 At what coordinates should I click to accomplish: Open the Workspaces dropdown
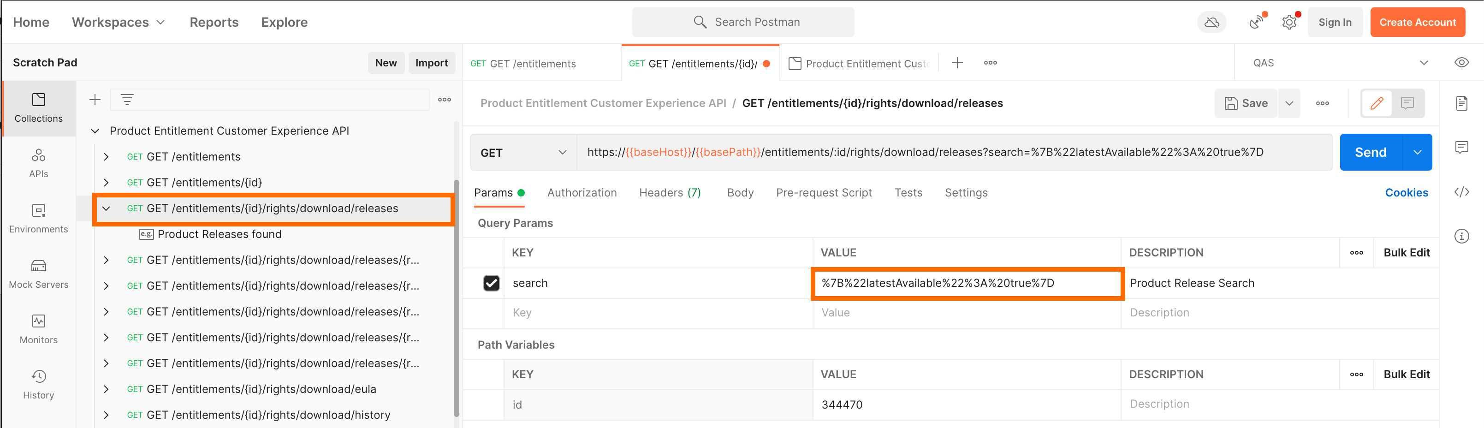(x=118, y=23)
